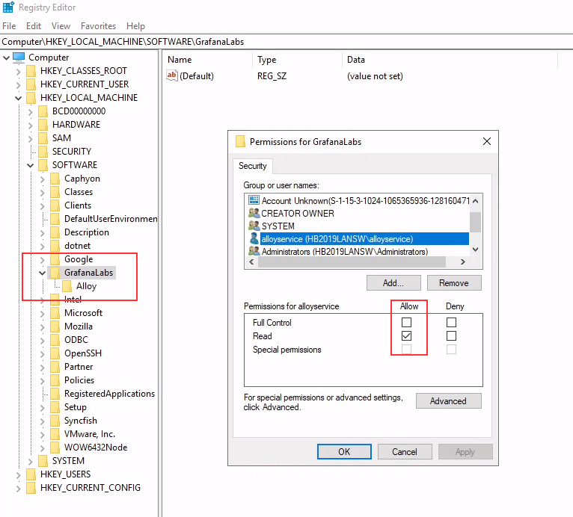Click the Alloy subkey folder icon
This screenshot has height=517, width=573.
pos(67,286)
